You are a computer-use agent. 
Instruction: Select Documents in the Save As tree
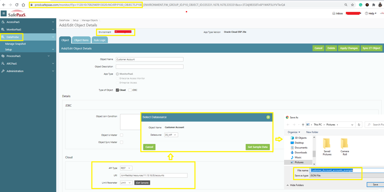[298, 148]
